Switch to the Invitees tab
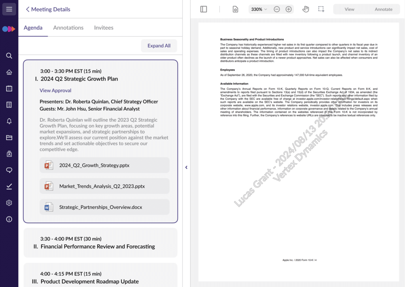 coord(104,28)
